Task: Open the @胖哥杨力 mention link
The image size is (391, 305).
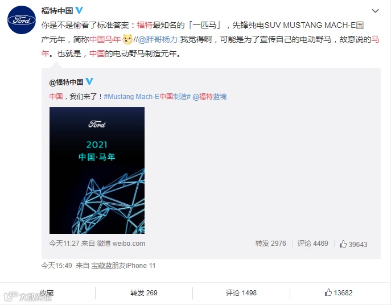Action: point(158,39)
